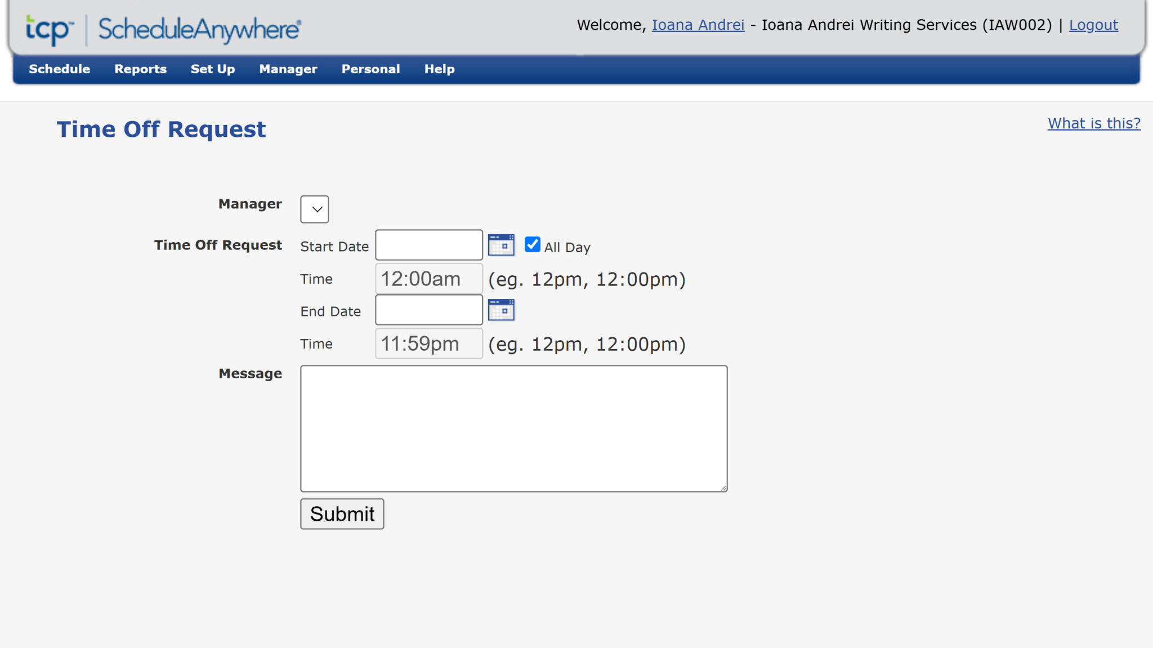Submit the time off request
The width and height of the screenshot is (1153, 648).
[342, 513]
